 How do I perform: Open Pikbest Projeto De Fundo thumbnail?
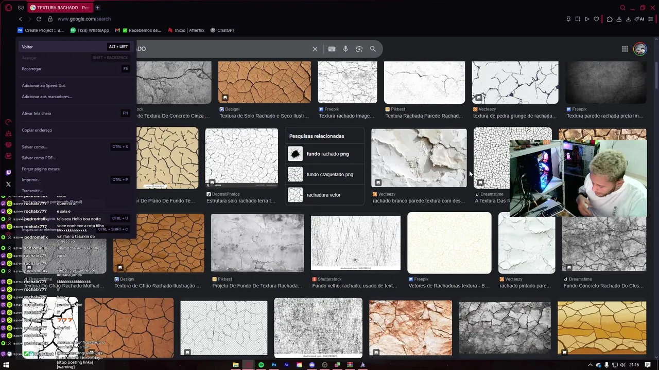(257, 243)
